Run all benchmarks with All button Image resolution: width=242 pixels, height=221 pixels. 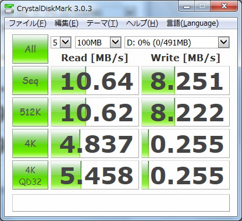30,49
